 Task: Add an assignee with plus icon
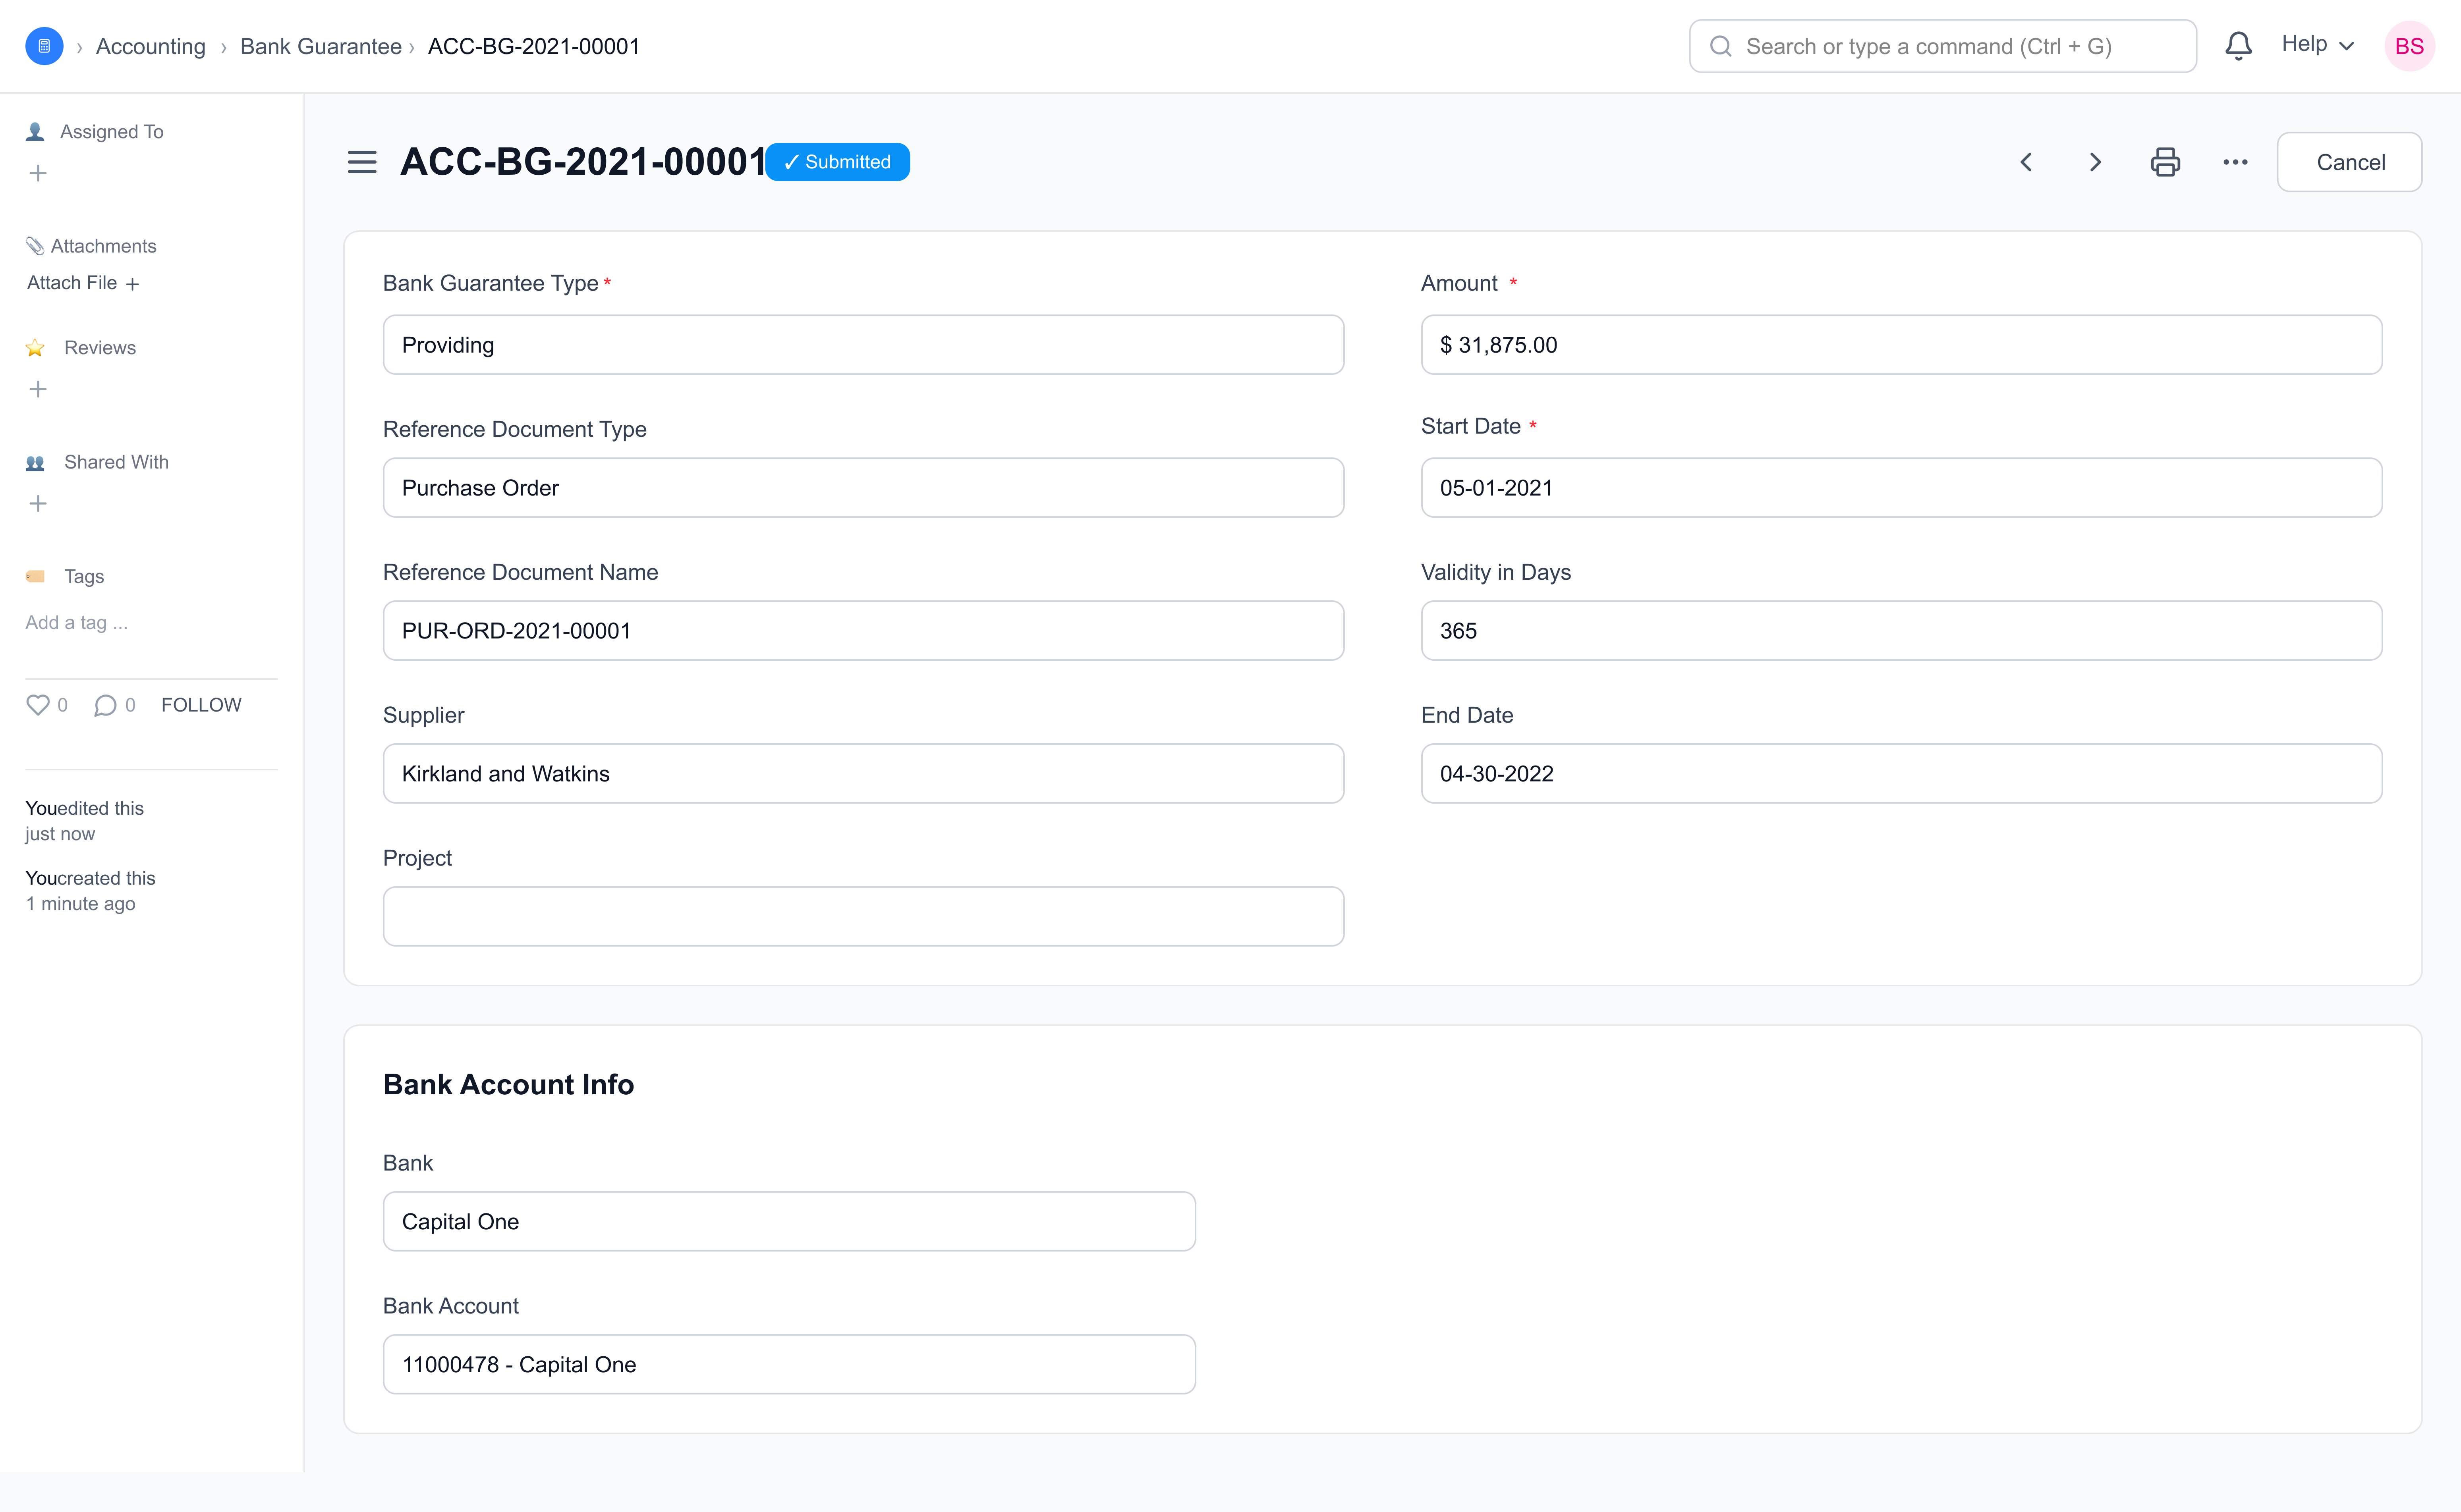coord(38,174)
